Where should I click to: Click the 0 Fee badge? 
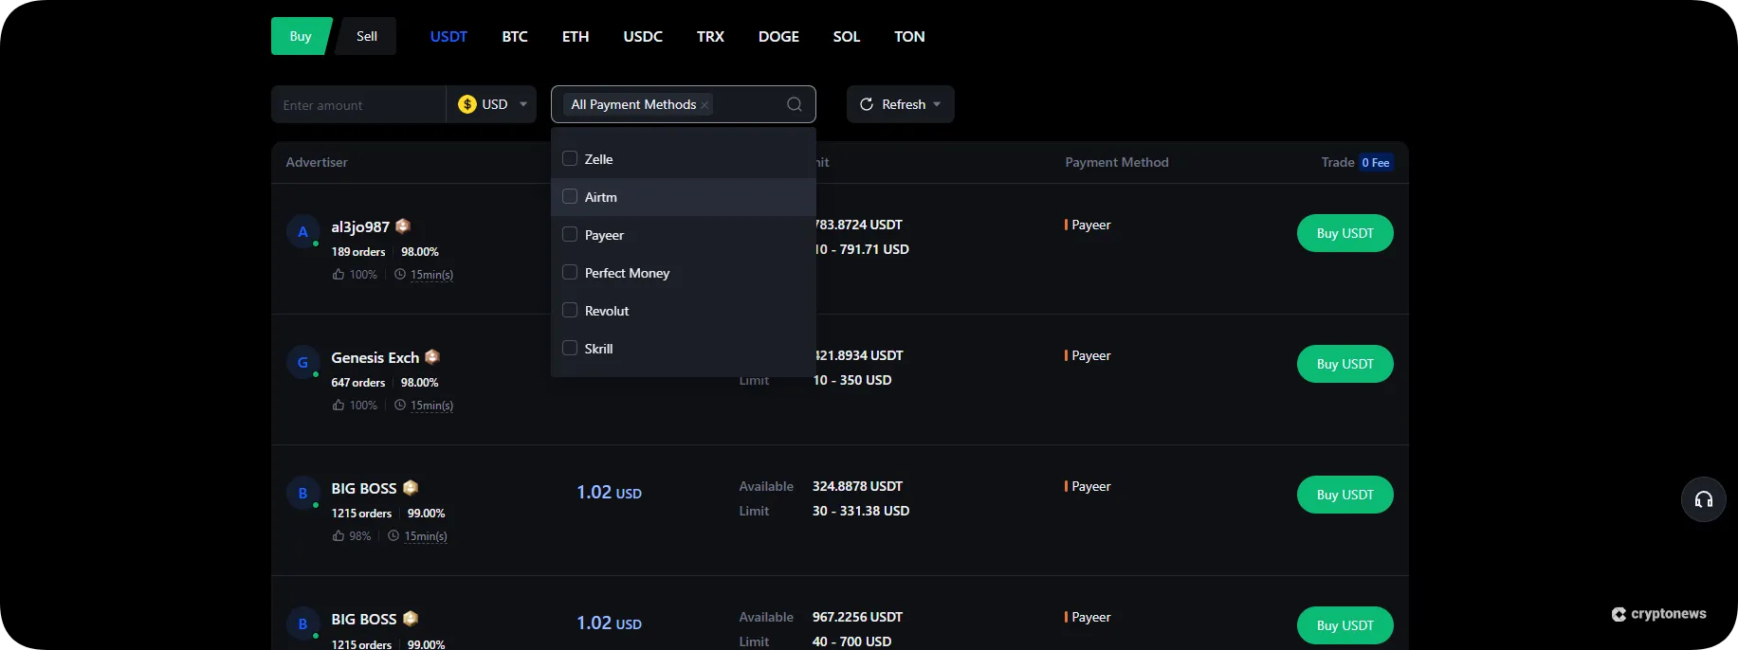click(x=1375, y=163)
